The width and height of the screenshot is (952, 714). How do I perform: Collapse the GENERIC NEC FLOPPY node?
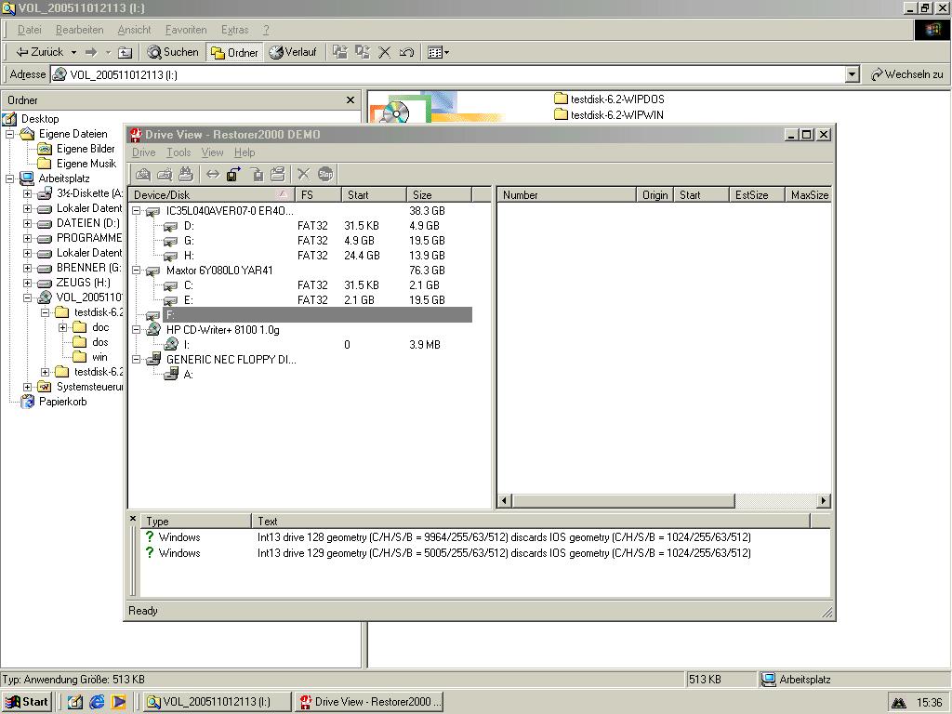(x=137, y=360)
